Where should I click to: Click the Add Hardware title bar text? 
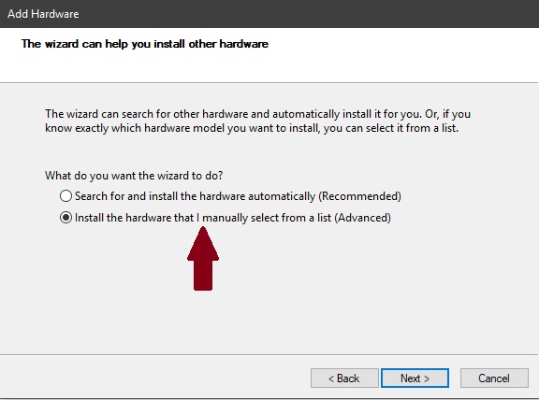click(x=43, y=14)
